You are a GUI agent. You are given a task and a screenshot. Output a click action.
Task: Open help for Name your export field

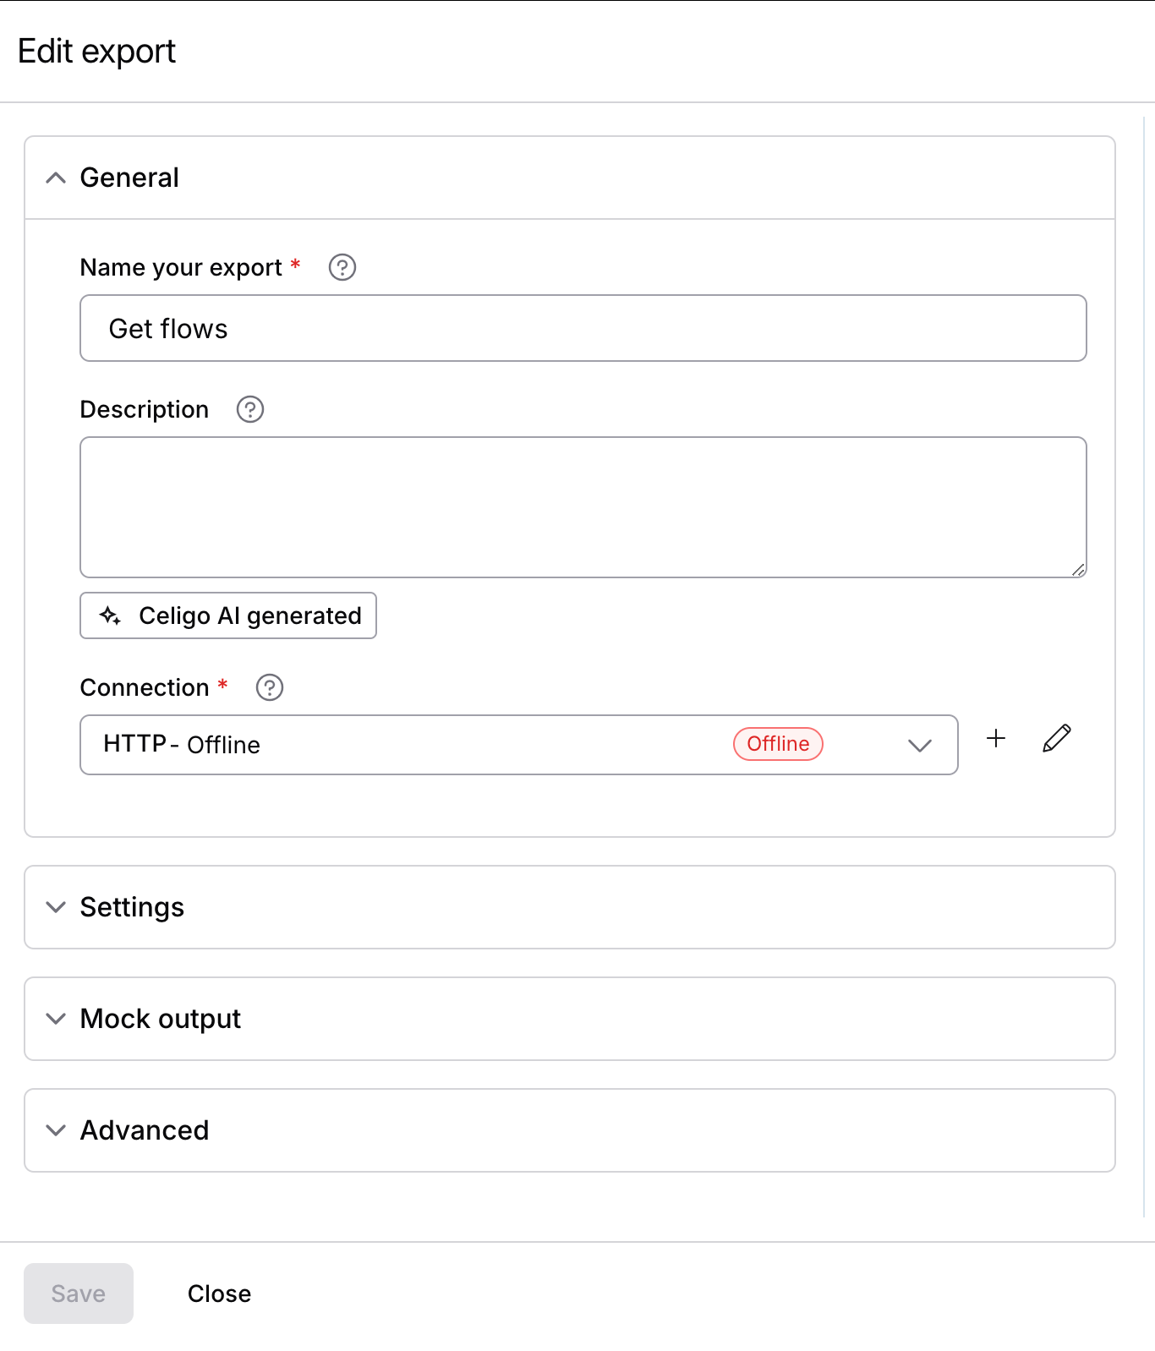pyautogui.click(x=342, y=267)
